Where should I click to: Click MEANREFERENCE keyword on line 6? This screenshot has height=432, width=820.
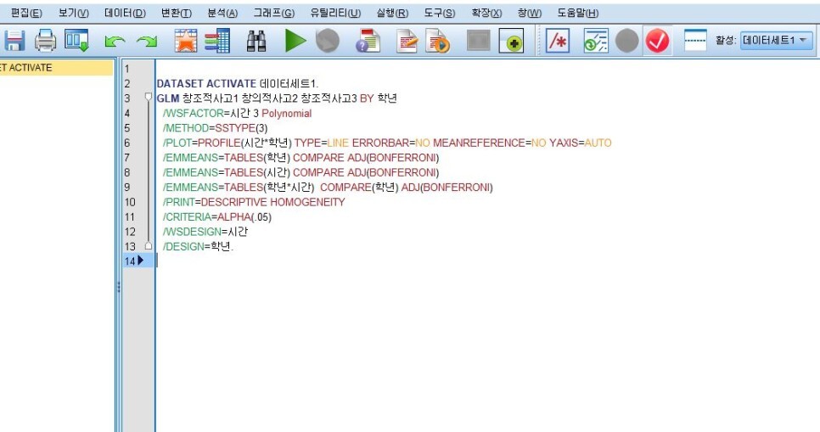[479, 143]
